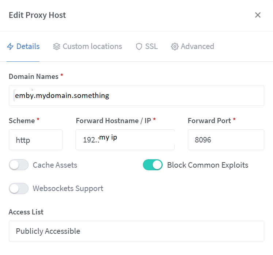Click the gear icon for Advanced
Viewport: 273px width, 255px height.
(175, 47)
